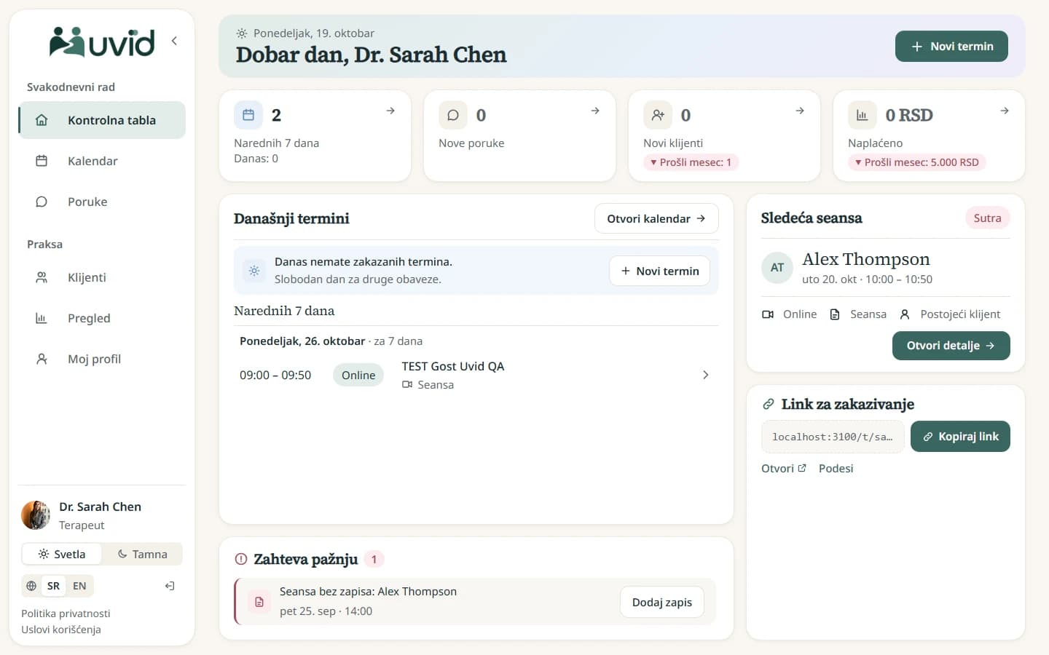
Task: Open the Nove poruke card arrow
Action: pyautogui.click(x=595, y=111)
